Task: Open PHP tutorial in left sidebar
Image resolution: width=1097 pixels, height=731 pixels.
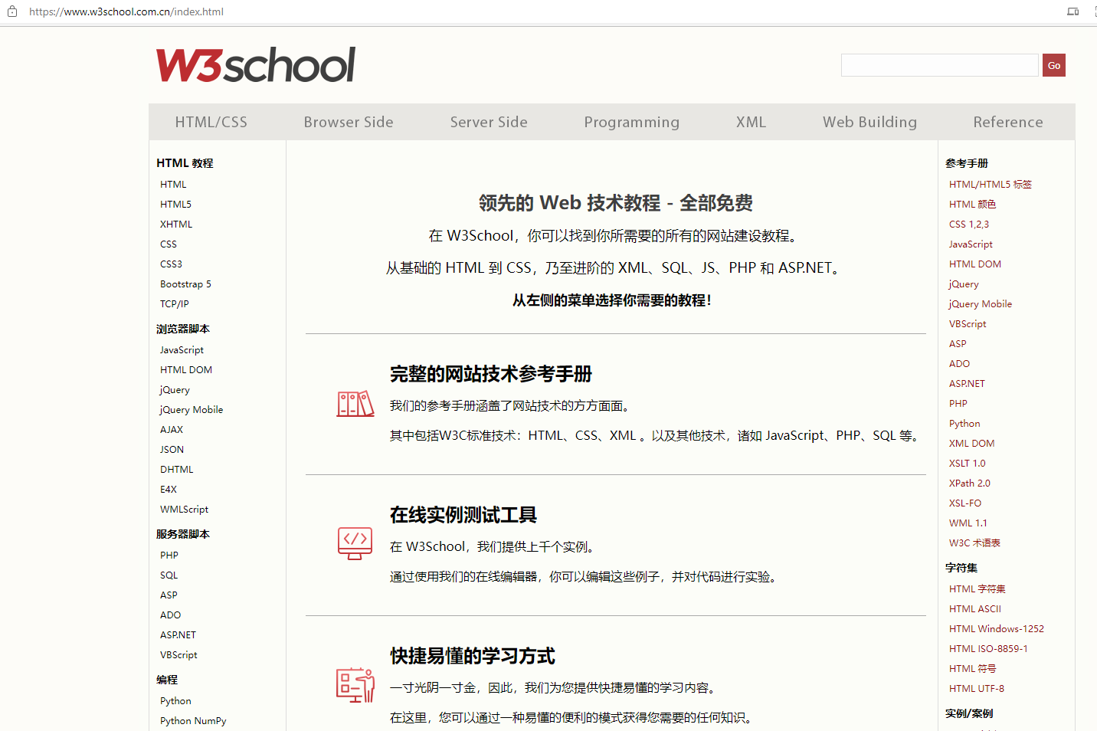Action: (x=169, y=555)
